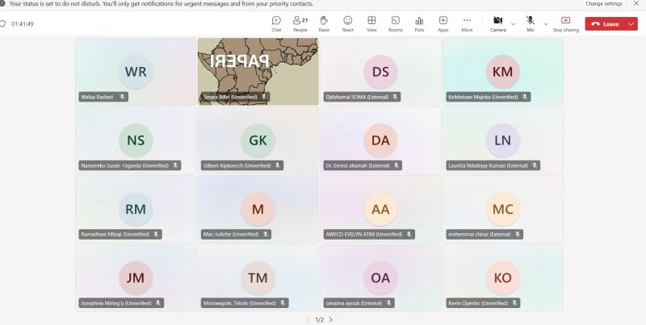646x325 pixels.
Task: Click Lauritta Ndufeiya's muted mic icon
Action: 535,166
